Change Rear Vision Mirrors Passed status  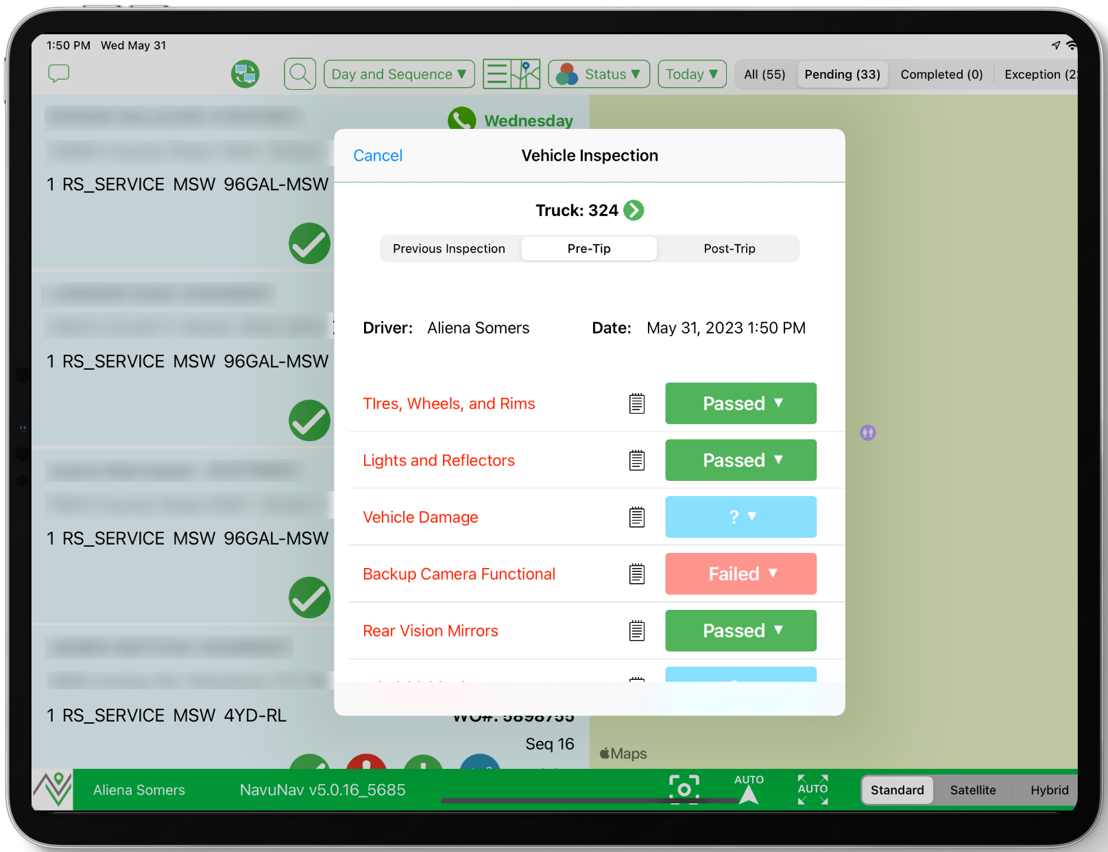coord(740,630)
